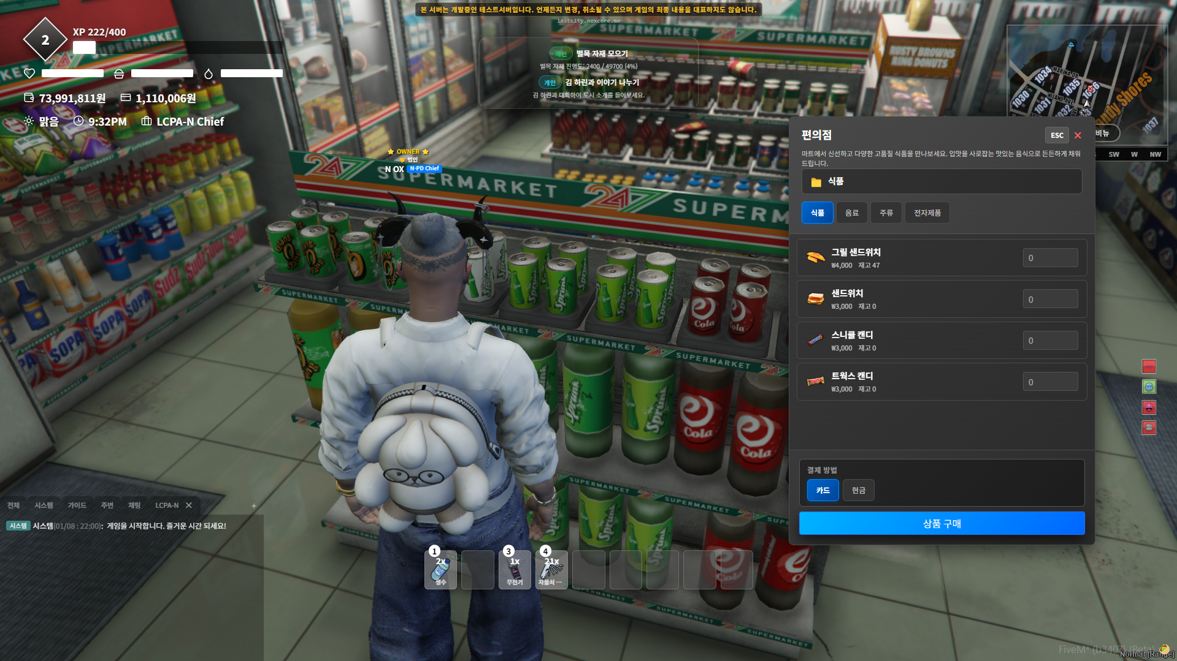
Task: Click the grilled sandwich item icon
Action: click(x=815, y=258)
